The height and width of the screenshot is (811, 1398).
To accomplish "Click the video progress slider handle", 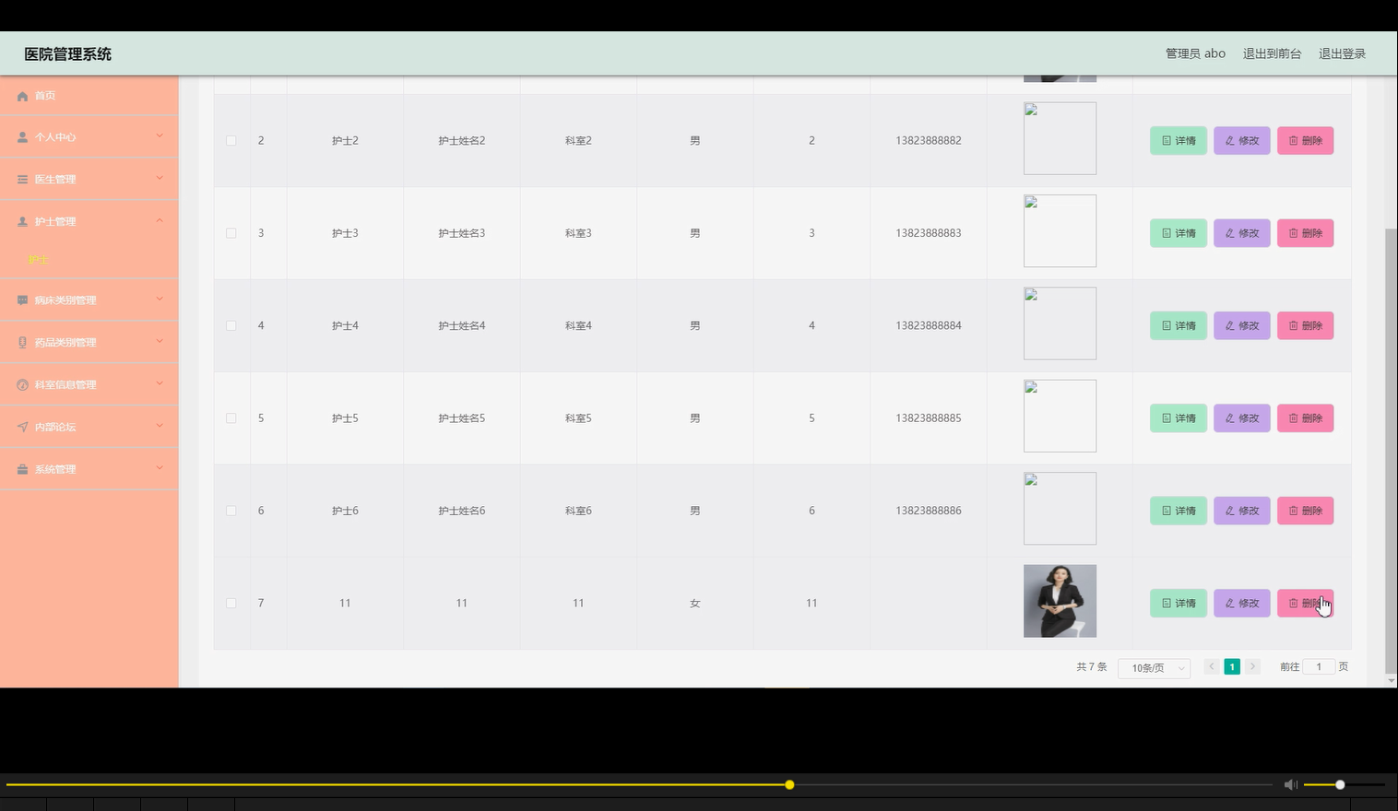I will [789, 785].
